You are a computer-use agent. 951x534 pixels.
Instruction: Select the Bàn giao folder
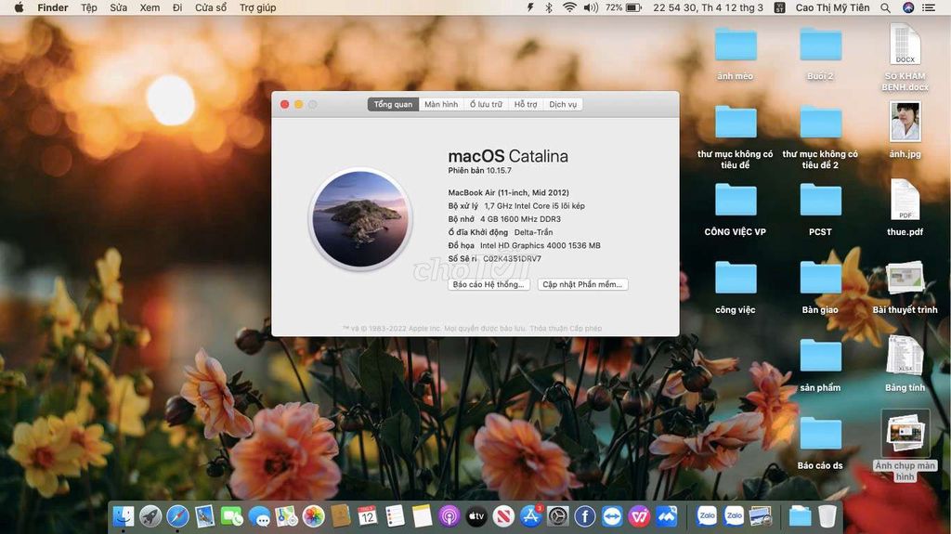click(x=820, y=287)
